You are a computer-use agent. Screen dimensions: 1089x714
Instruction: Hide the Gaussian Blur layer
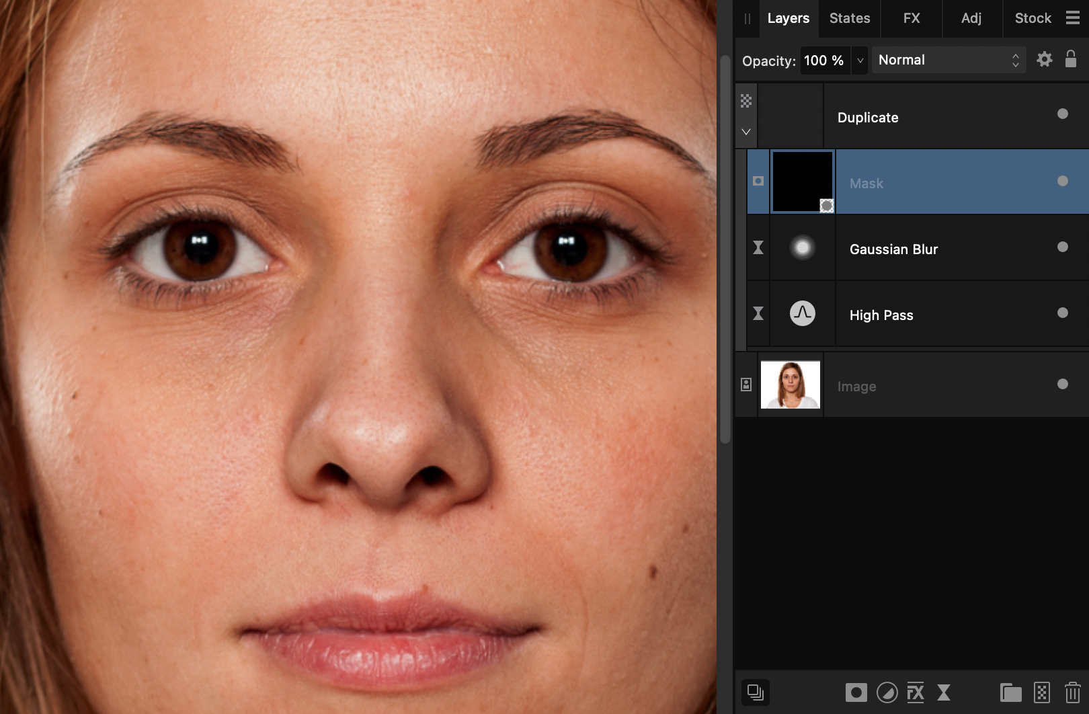(x=1063, y=247)
